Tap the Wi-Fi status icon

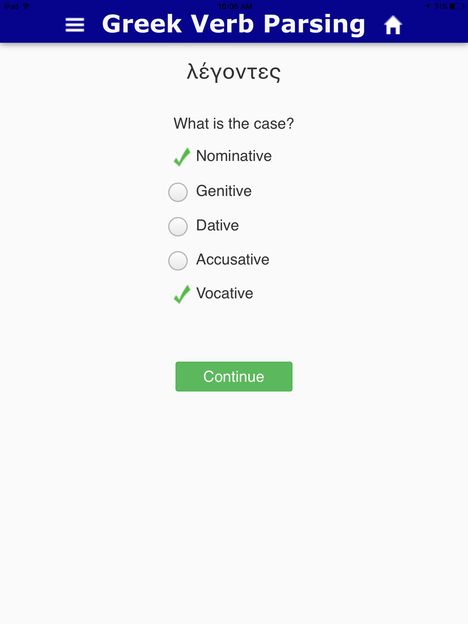click(26, 6)
